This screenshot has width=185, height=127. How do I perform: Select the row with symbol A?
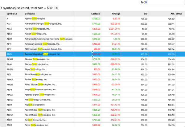(92, 19)
